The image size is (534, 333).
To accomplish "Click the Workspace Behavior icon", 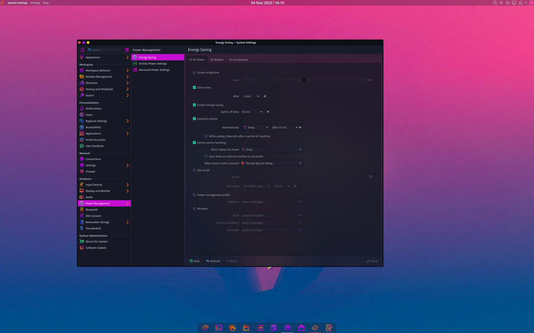I will coord(82,70).
